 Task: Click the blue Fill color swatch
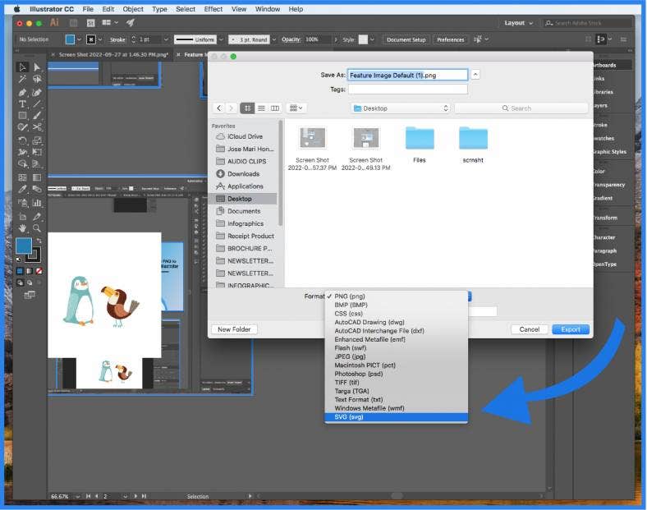(25, 246)
